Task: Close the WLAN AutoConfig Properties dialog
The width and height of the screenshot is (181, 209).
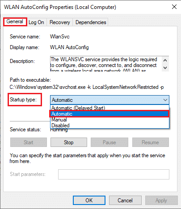Action: tap(174, 7)
